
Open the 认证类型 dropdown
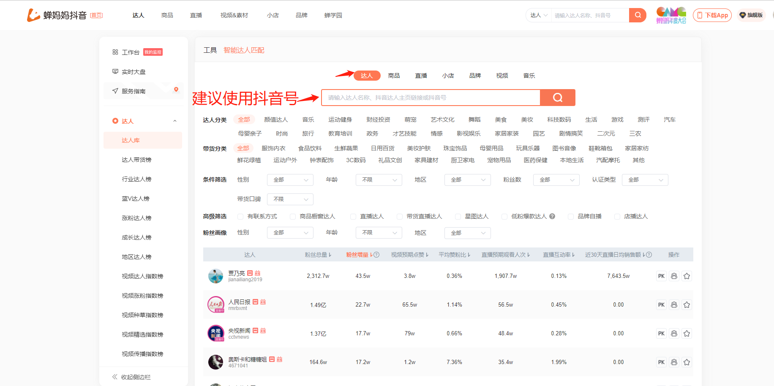pyautogui.click(x=645, y=180)
